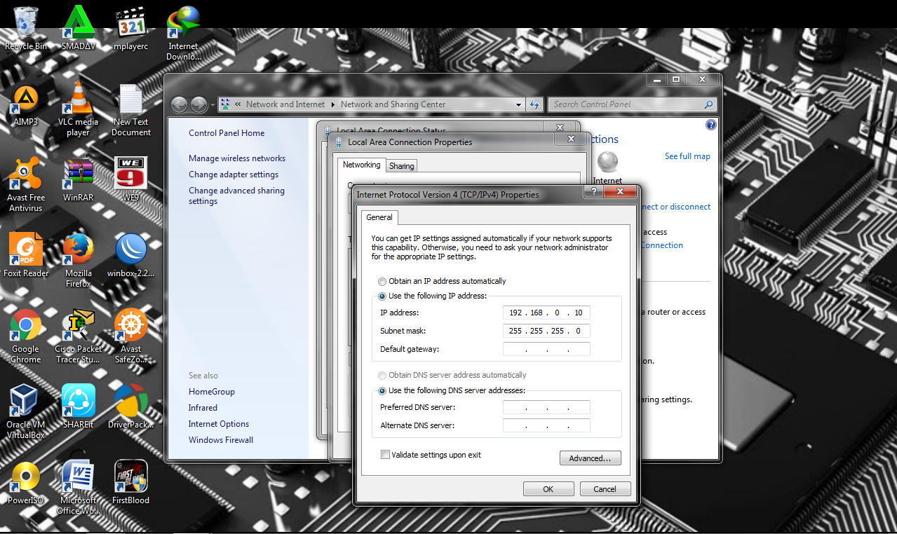Select the General tab in IPv4 Properties
Screen dimensions: 897x534
point(379,217)
